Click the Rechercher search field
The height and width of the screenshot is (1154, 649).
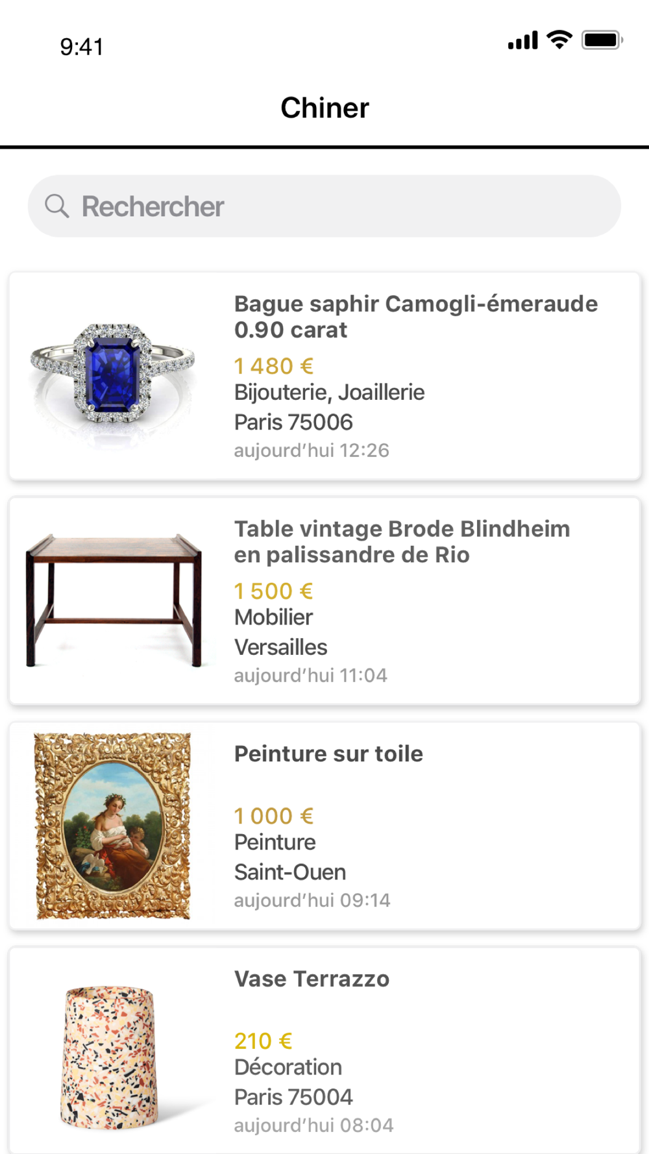coord(324,206)
